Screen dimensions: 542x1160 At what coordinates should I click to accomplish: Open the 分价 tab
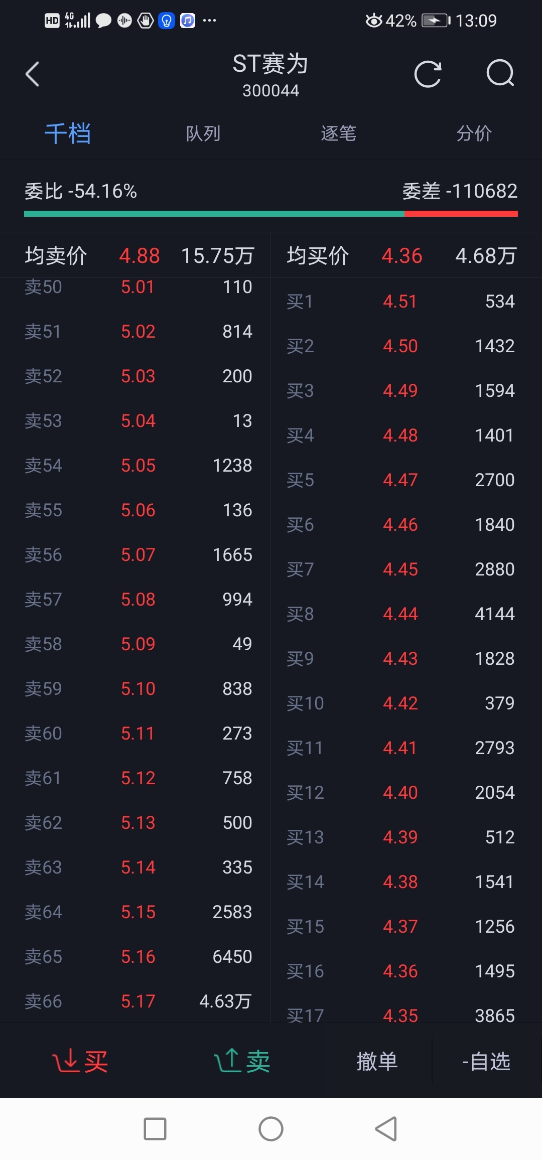pyautogui.click(x=474, y=133)
